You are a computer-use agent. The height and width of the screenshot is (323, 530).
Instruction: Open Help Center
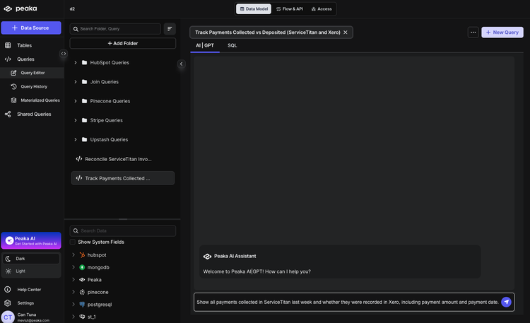click(29, 290)
